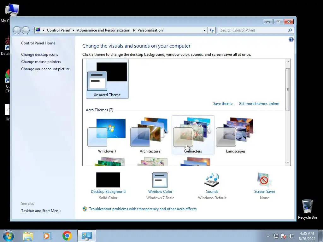Open the Start menu orb
The height and width of the screenshot is (242, 323).
(8, 236)
